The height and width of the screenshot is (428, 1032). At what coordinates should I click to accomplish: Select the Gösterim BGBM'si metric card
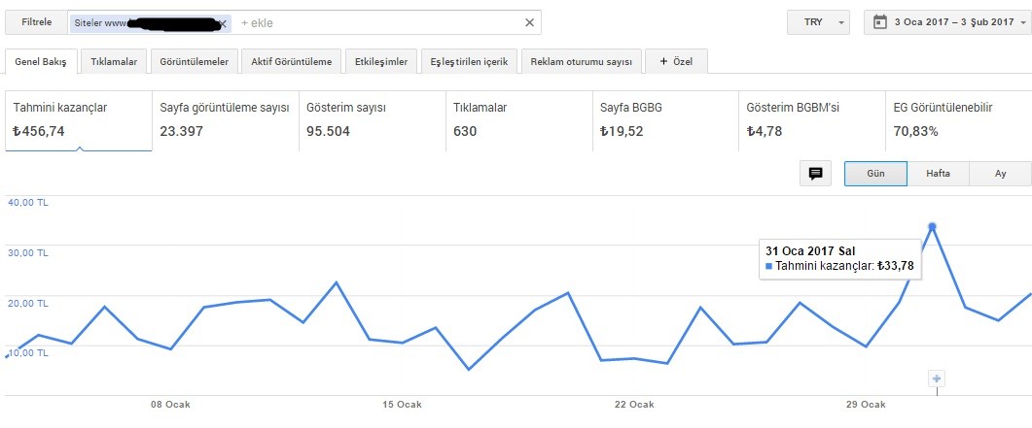[813, 120]
